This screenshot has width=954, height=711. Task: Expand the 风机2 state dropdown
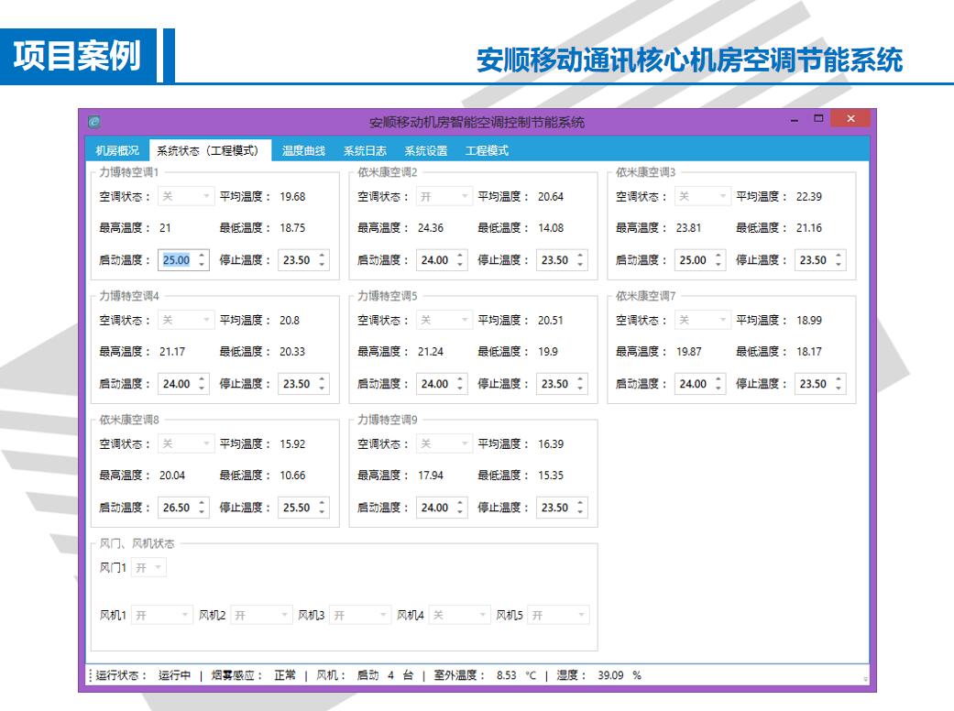(x=261, y=616)
